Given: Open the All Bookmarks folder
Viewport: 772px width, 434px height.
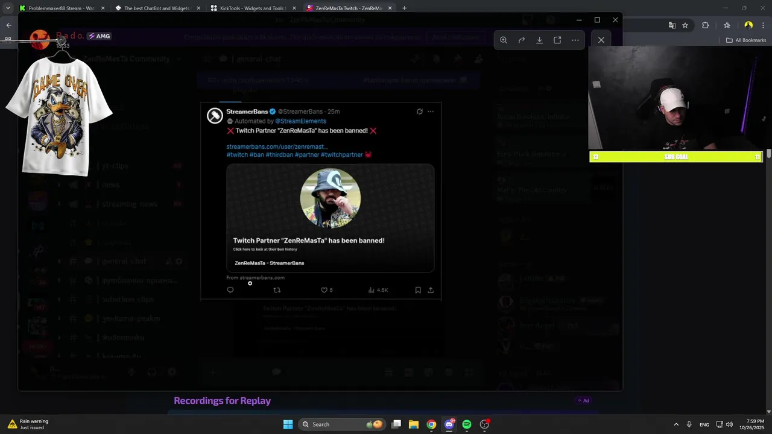Looking at the screenshot, I should tap(746, 40).
